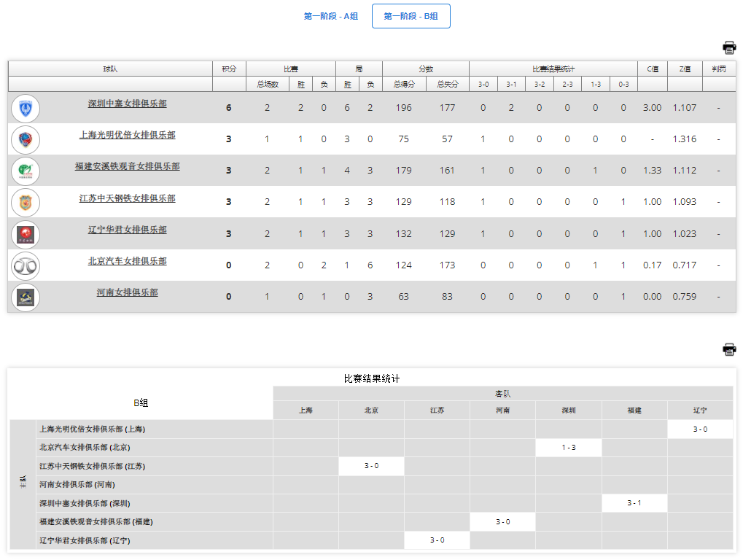Click the 比赛结果统计 group header in standings

pyautogui.click(x=553, y=69)
